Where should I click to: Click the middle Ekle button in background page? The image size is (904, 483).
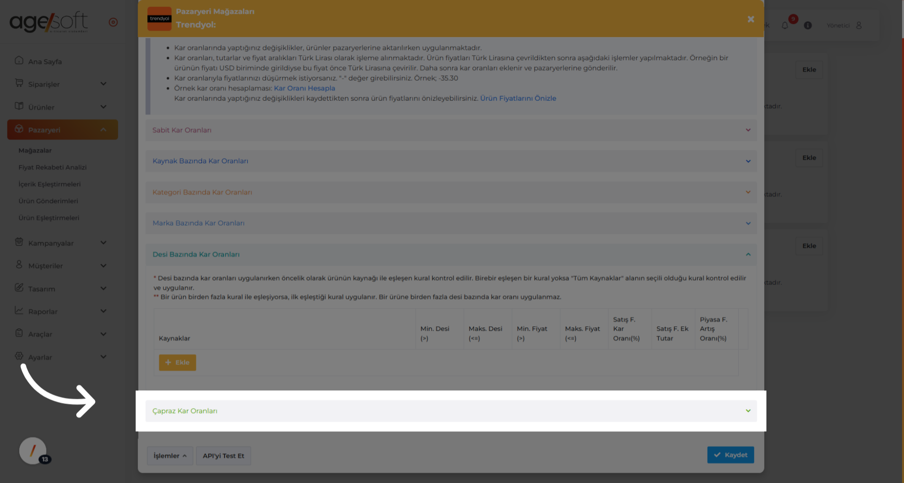(x=809, y=158)
